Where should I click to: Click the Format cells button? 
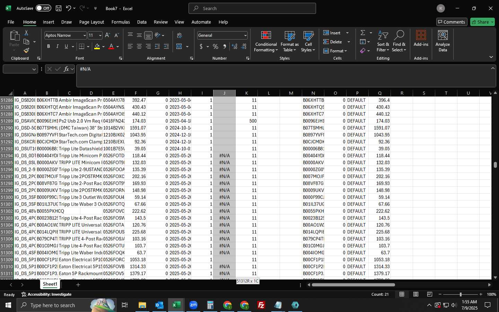[335, 51]
